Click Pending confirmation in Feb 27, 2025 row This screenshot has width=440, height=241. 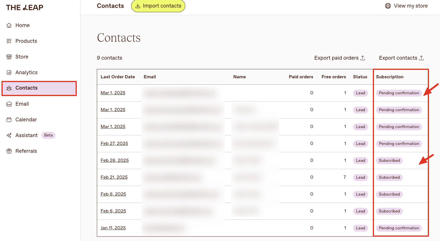[x=399, y=143]
